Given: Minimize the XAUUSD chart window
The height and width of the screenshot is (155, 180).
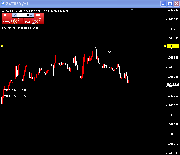Looking at the screenshot, I should point(163,4).
